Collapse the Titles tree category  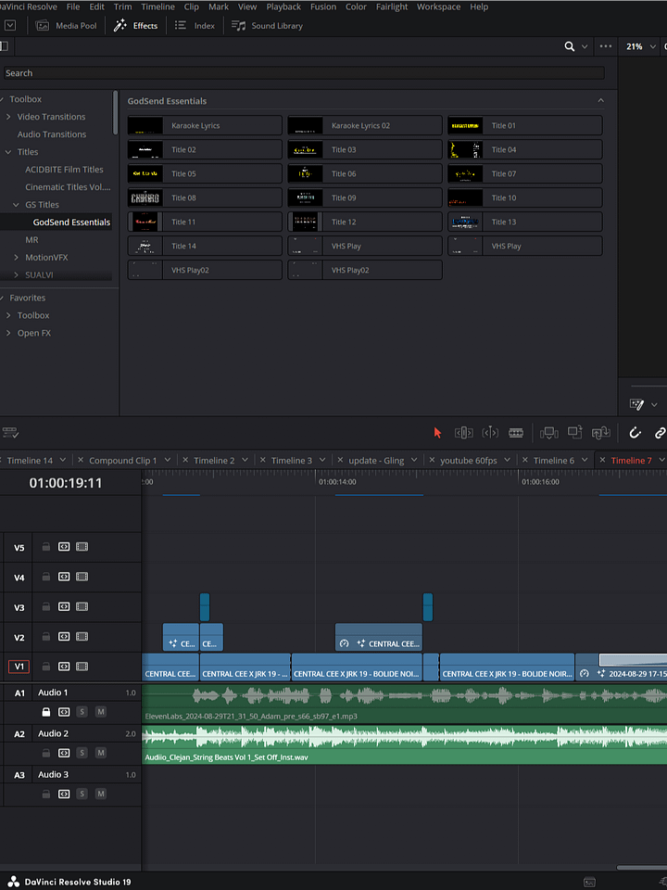point(8,151)
